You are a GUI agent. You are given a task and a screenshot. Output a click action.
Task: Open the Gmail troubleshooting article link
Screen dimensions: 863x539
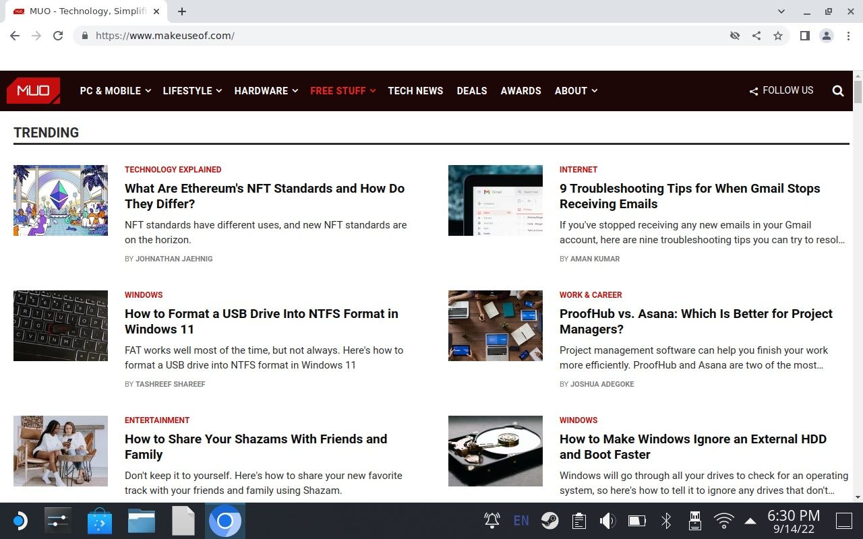point(690,196)
